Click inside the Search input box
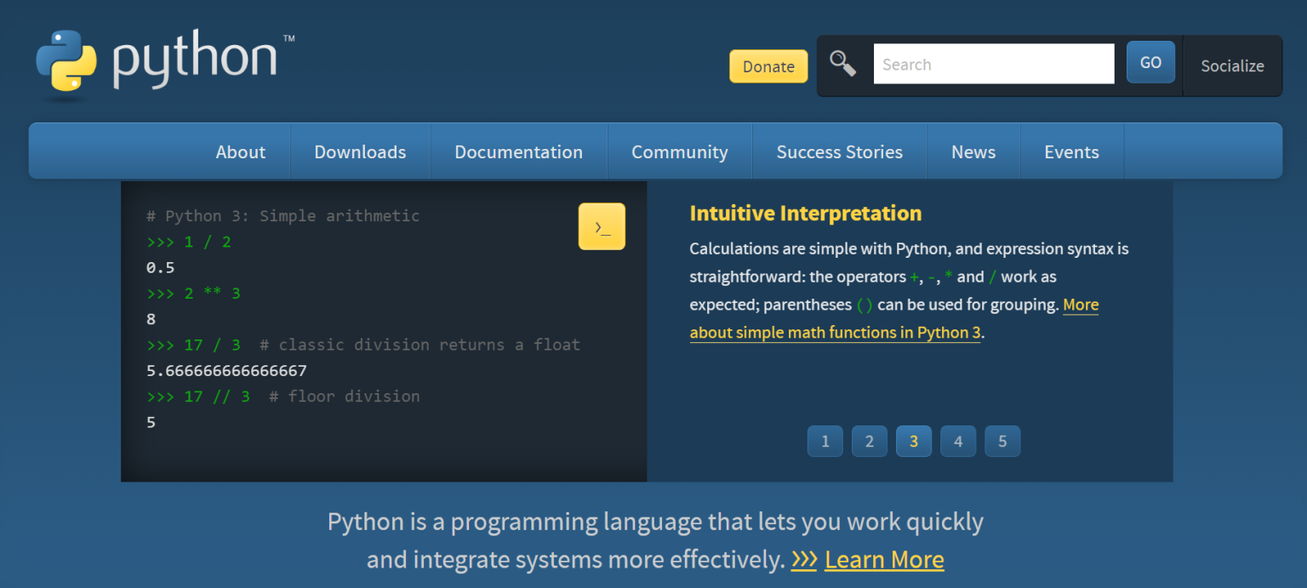This screenshot has width=1307, height=588. coord(994,62)
